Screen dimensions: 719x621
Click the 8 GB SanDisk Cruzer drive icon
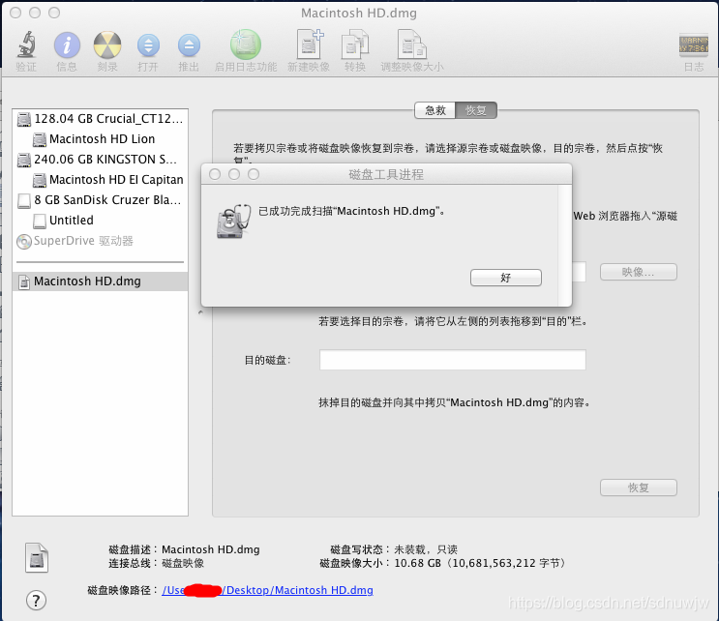(x=24, y=200)
